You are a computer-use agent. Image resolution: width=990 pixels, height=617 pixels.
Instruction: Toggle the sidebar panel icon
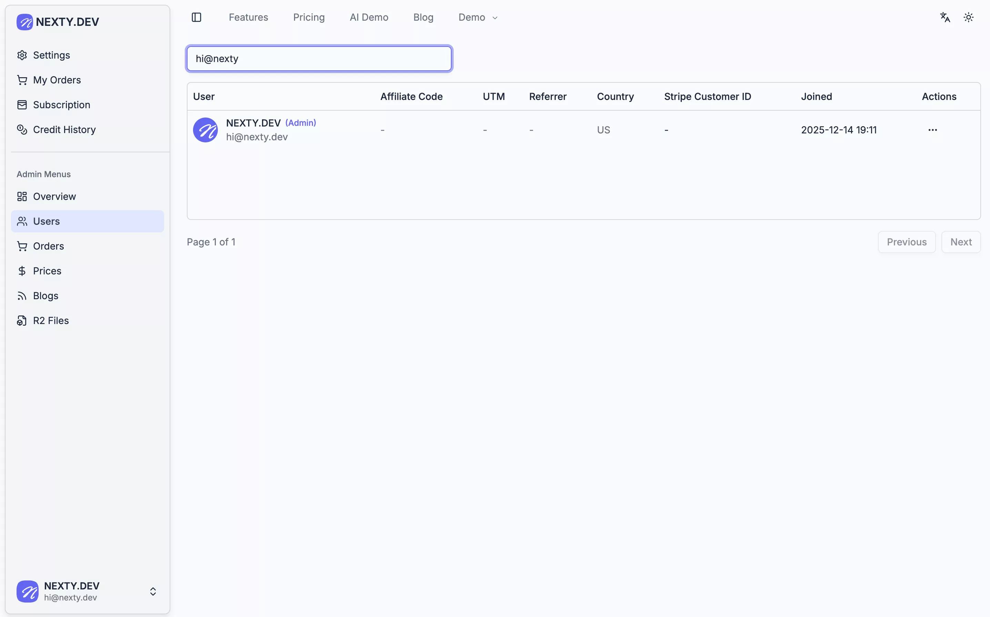[x=196, y=17]
